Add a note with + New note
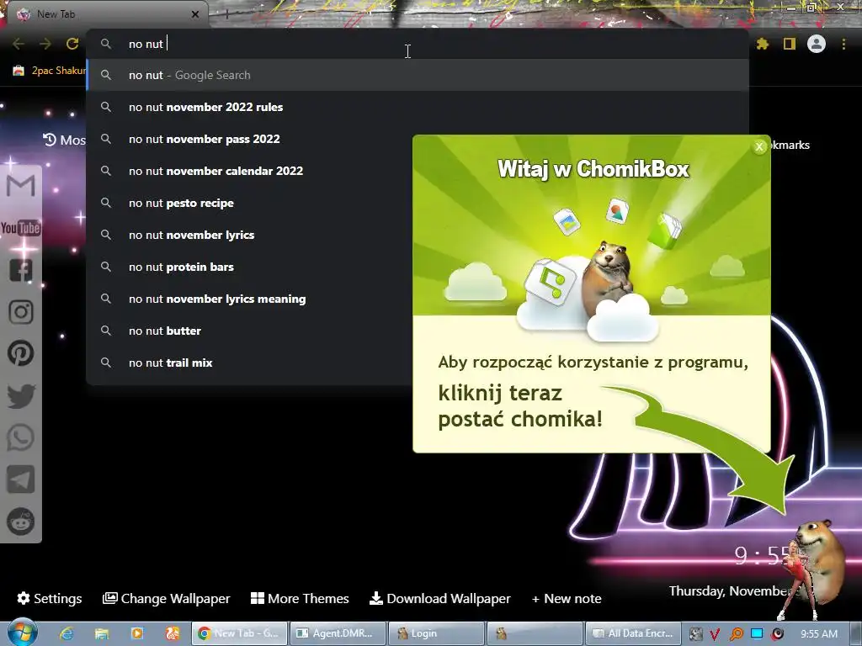The width and height of the screenshot is (862, 646). [x=567, y=598]
